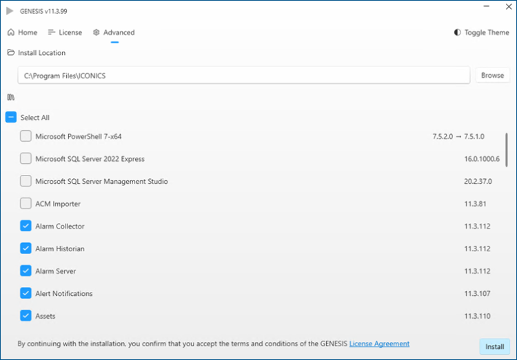Click the License lines icon

click(52, 32)
